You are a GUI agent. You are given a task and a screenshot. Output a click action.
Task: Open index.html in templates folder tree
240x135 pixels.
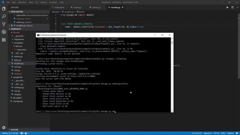point(21,50)
